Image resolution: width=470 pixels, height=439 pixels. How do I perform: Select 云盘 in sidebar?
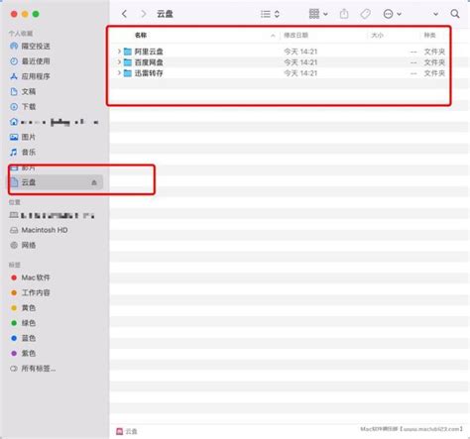[56, 182]
